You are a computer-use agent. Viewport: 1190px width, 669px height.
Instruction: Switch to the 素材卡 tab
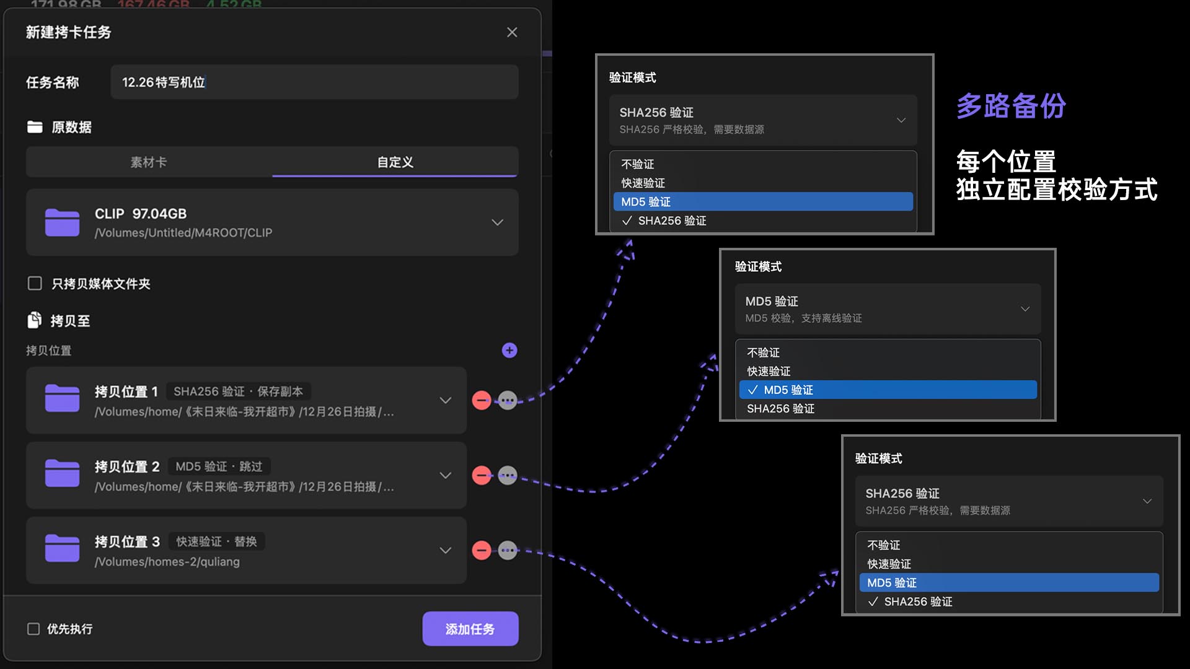click(x=149, y=162)
